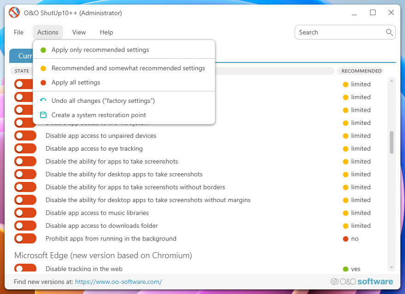Click the undo arrow icon in Actions menu
This screenshot has width=405, height=294.
pyautogui.click(x=43, y=101)
